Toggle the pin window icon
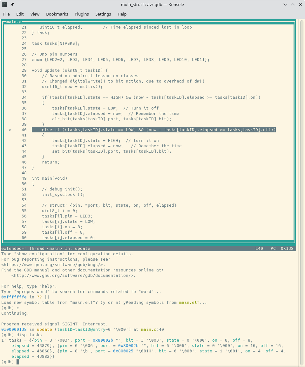This screenshot has width=305, height=367. (12, 4)
